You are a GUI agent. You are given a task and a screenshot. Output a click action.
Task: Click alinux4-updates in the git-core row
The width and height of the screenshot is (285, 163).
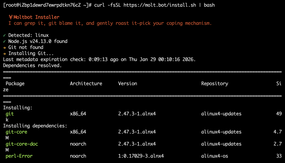pos(221,132)
